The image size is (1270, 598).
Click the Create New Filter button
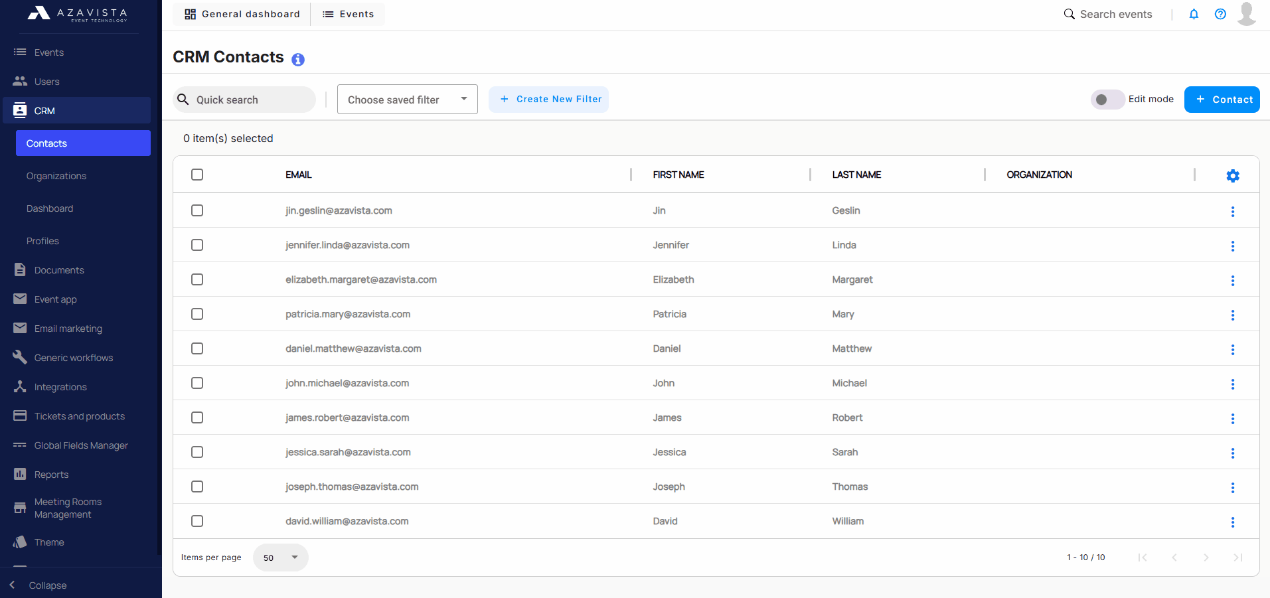548,100
